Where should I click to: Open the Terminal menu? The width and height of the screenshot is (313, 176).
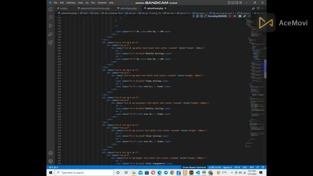[x=102, y=3]
